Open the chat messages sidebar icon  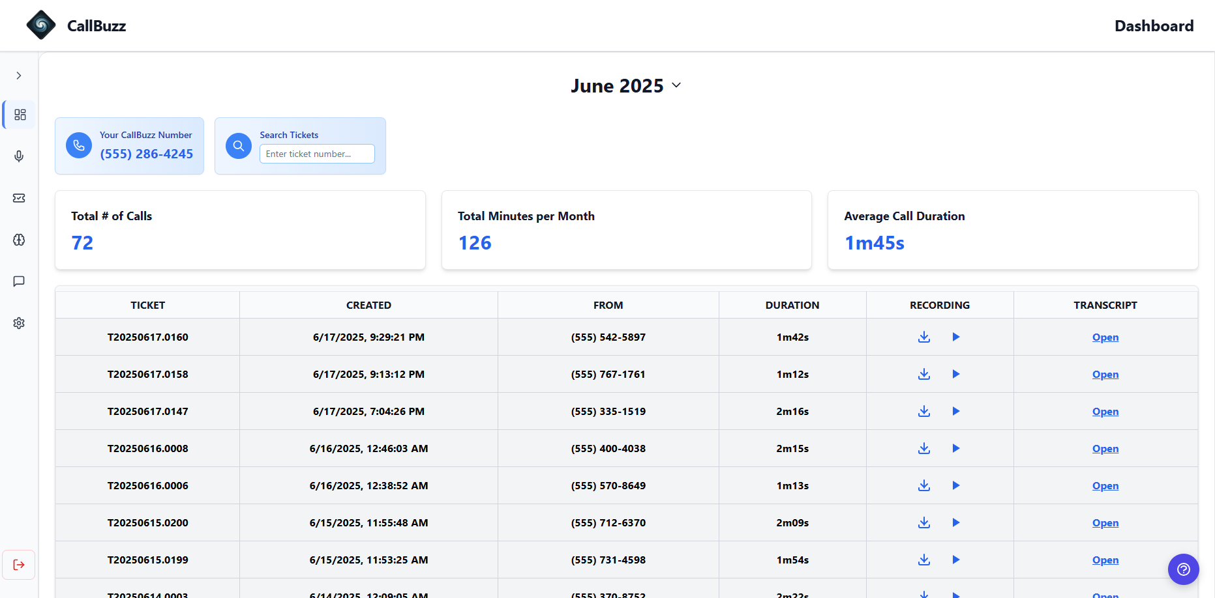[19, 281]
